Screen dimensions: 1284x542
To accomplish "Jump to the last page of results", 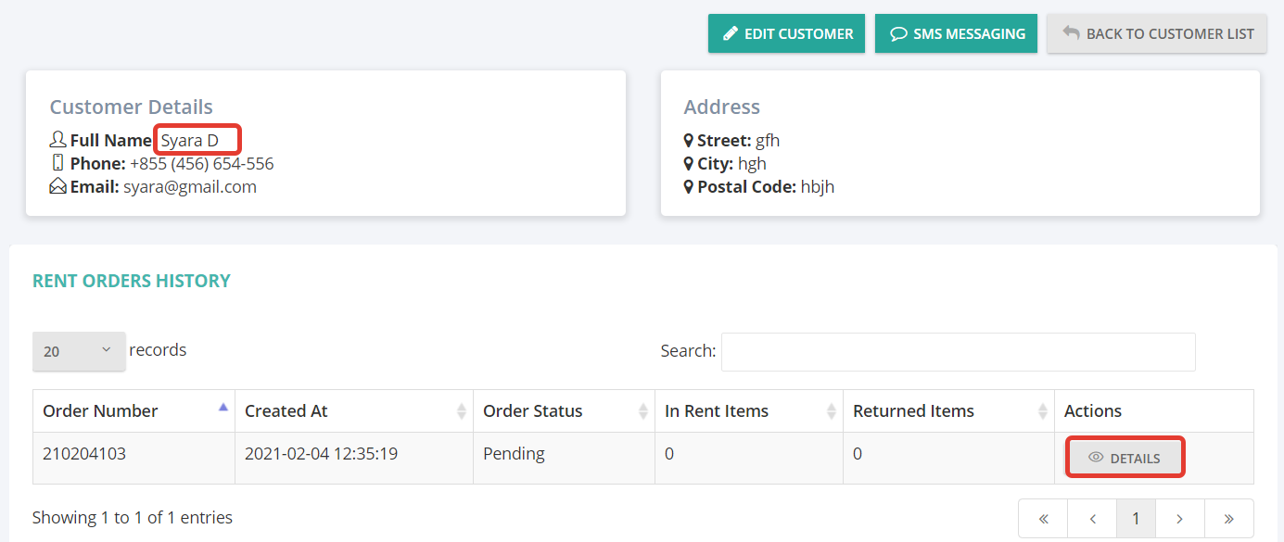I will [1229, 519].
